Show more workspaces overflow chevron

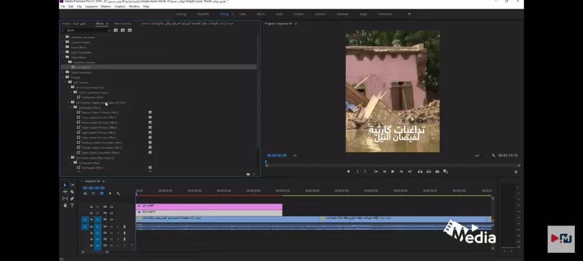click(x=409, y=14)
